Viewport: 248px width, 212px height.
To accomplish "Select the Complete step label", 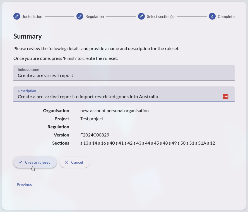I will tap(226, 17).
